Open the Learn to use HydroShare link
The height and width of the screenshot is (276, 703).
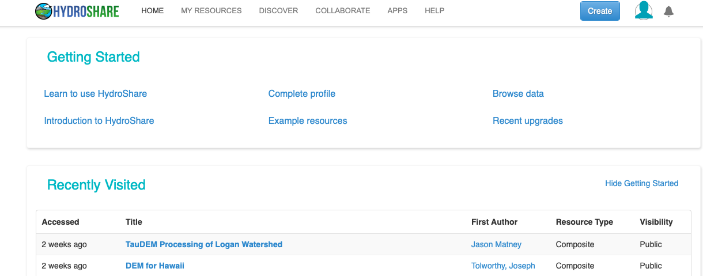96,94
